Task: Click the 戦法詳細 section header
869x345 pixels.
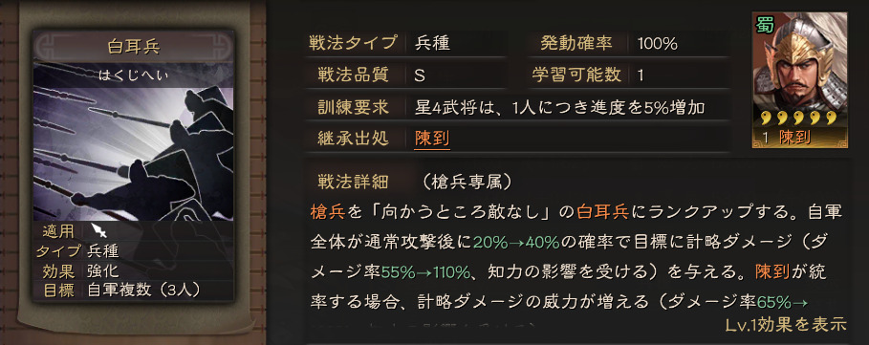Action: tap(353, 181)
